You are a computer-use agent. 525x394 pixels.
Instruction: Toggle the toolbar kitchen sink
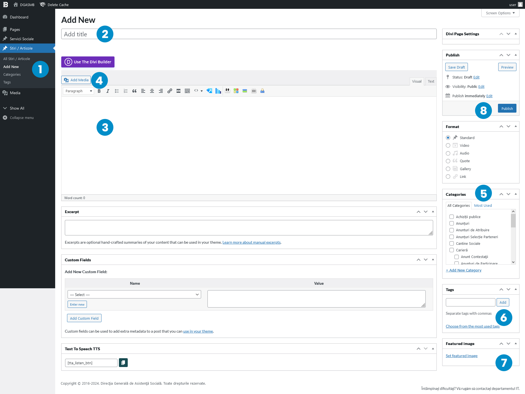[x=187, y=91]
